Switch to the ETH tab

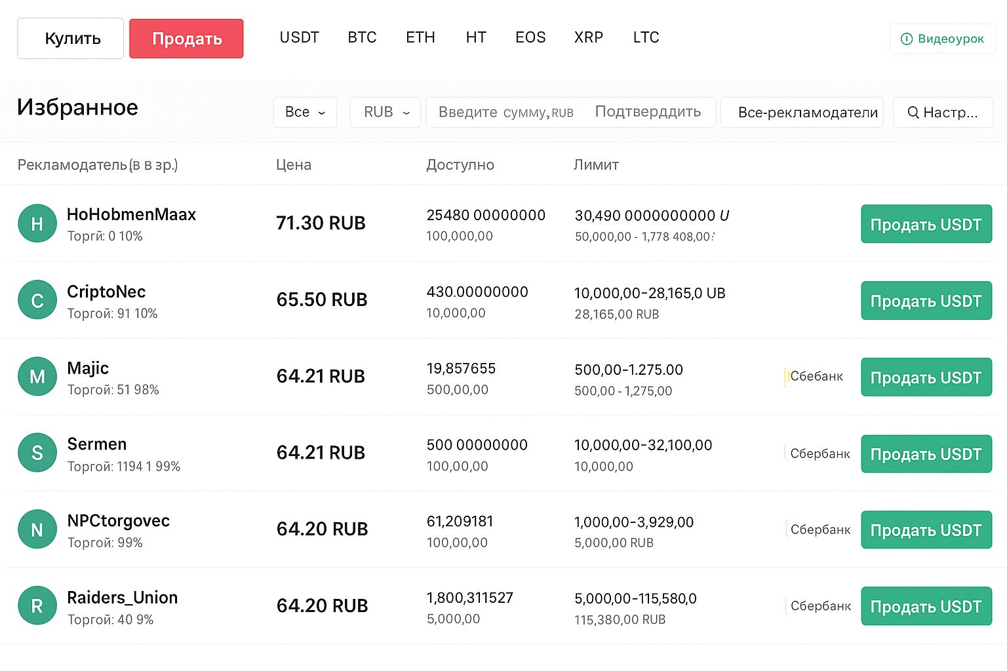click(x=420, y=37)
